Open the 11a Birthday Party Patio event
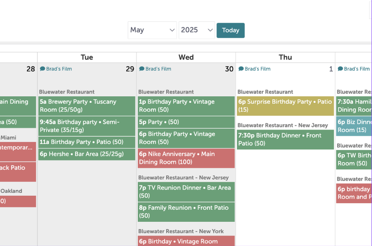372x246 pixels. [87, 142]
